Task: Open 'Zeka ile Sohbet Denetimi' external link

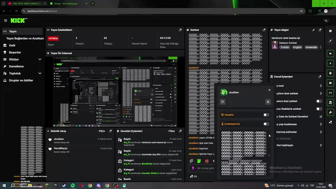Action: pos(321,117)
